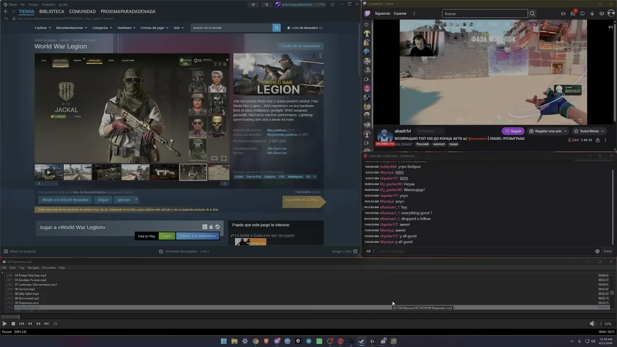Open Google Chrome from taskbar

255,341
